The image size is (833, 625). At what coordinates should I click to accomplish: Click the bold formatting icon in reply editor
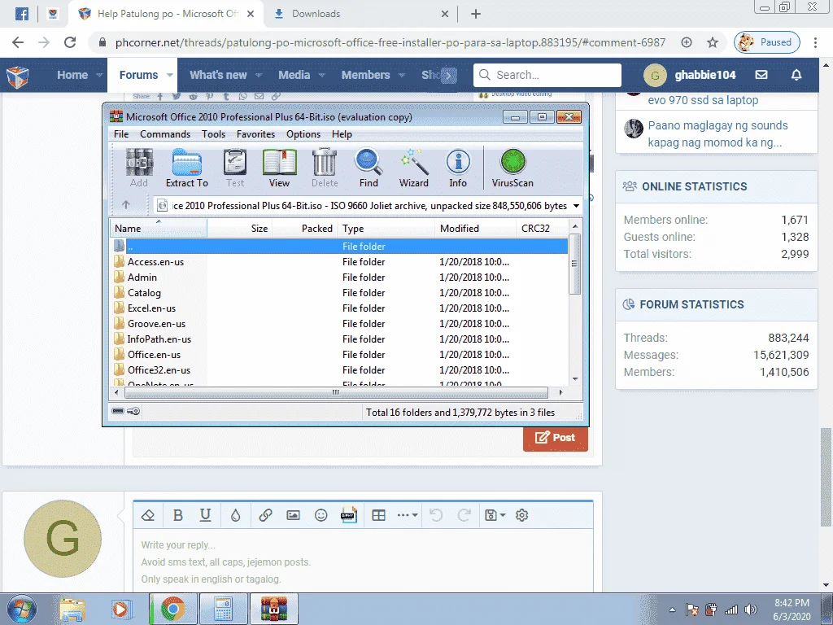(x=178, y=515)
